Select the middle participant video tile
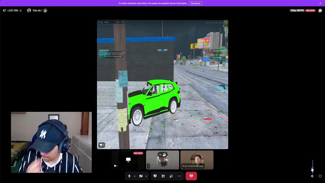325x183 pixels. tap(162, 160)
